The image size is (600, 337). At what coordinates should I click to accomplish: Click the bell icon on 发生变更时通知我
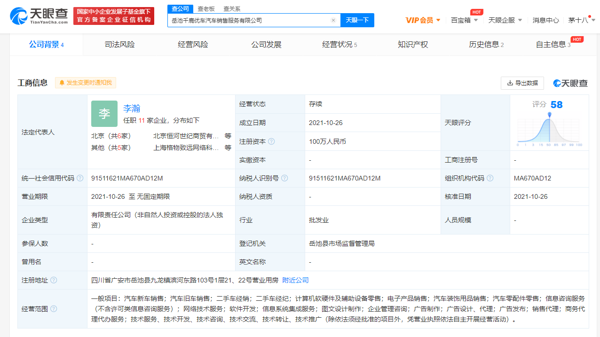62,82
